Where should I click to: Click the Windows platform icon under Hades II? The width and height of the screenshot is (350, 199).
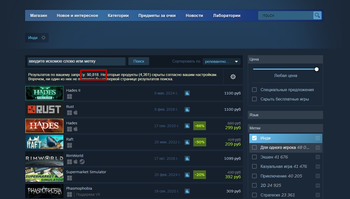pos(69,96)
